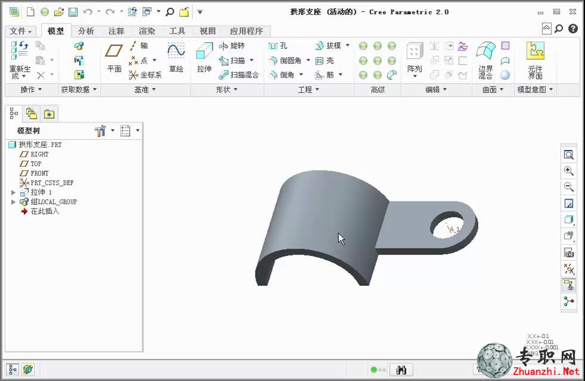
Task: Toggle annotation display (AB icon)
Action: (568, 236)
